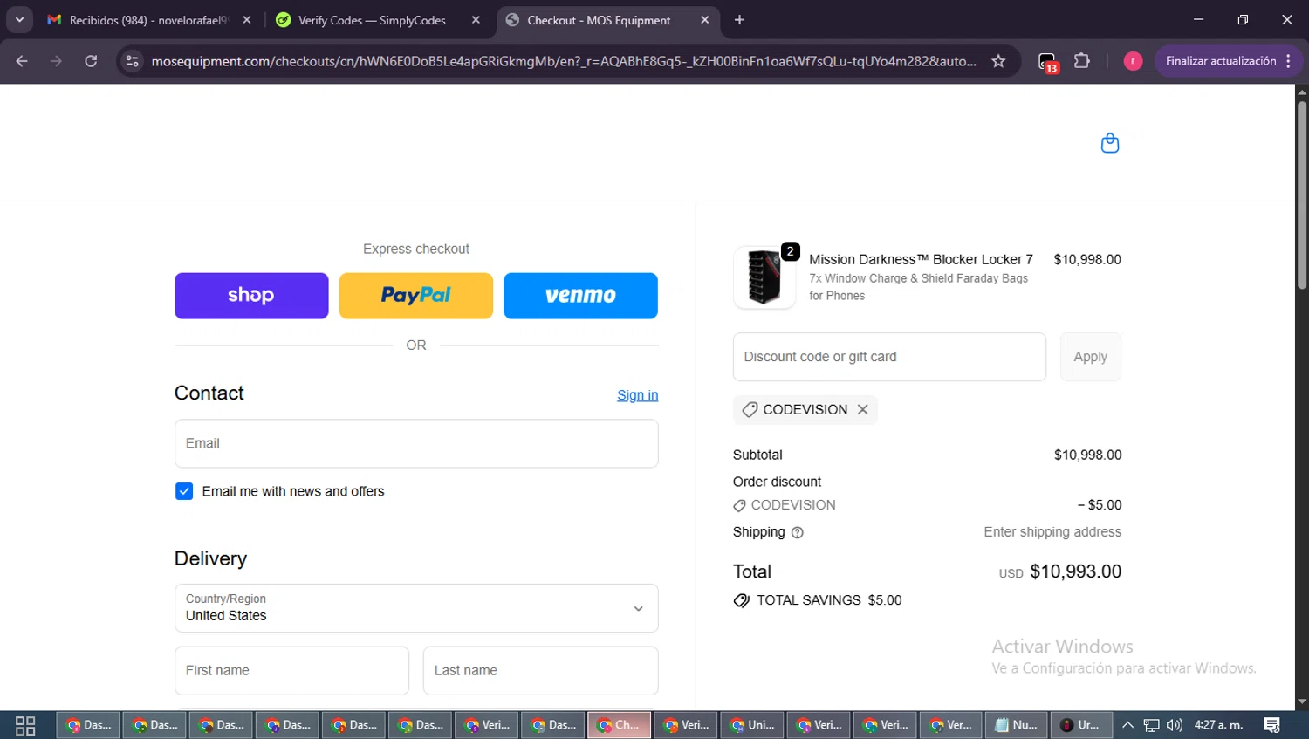
Task: Click the Blocker Locker 7 product thumbnail
Action: point(764,277)
